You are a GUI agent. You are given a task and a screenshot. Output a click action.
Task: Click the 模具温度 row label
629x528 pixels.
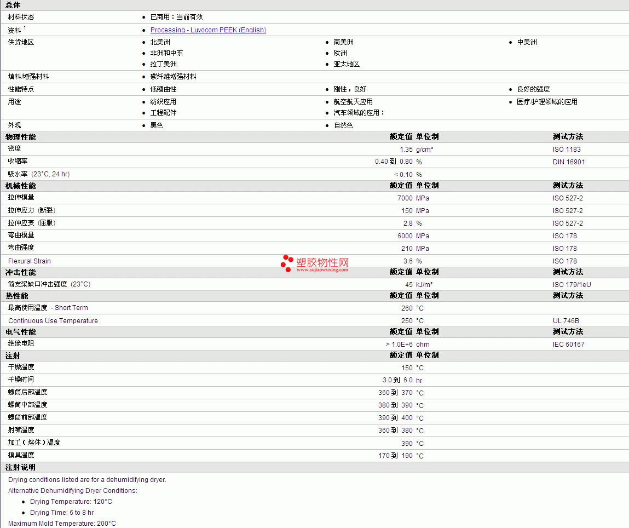tap(21, 455)
